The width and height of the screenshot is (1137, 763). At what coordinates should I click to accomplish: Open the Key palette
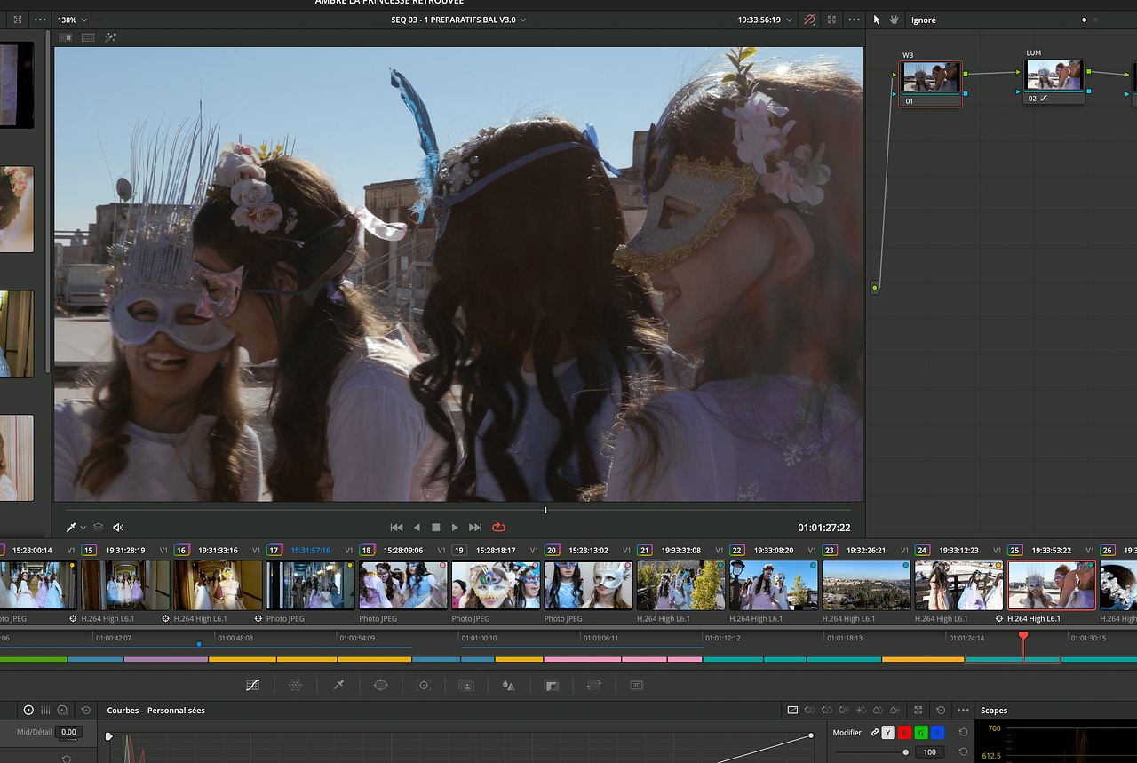551,685
